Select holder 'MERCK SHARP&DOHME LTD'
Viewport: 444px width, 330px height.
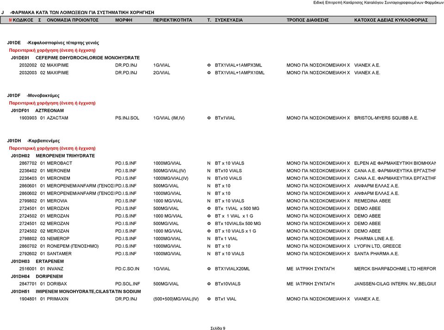tap(385, 269)
